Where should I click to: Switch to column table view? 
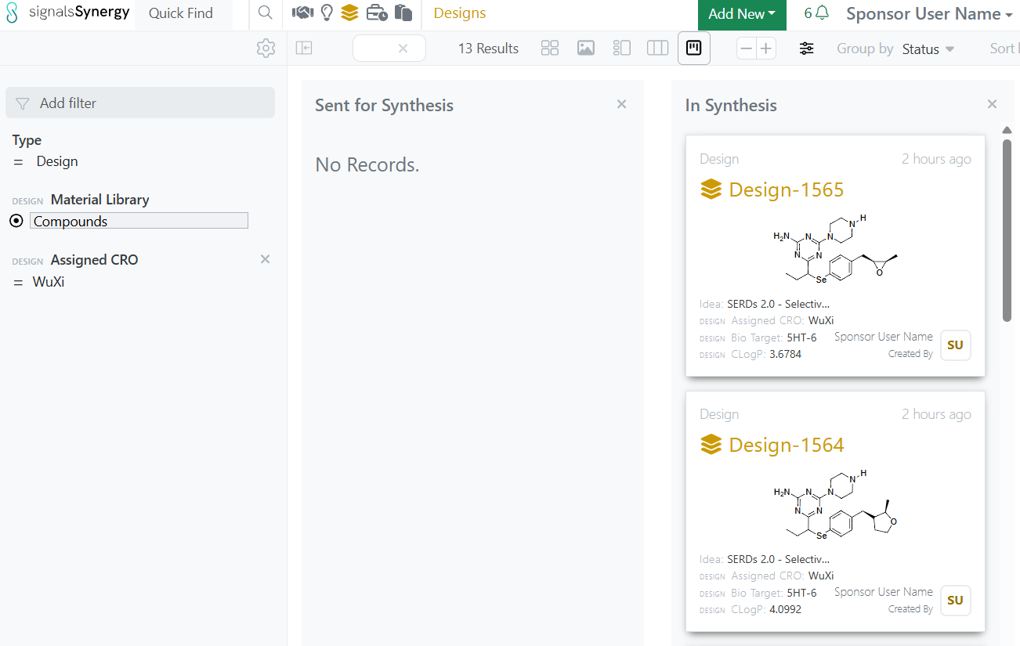pyautogui.click(x=657, y=49)
